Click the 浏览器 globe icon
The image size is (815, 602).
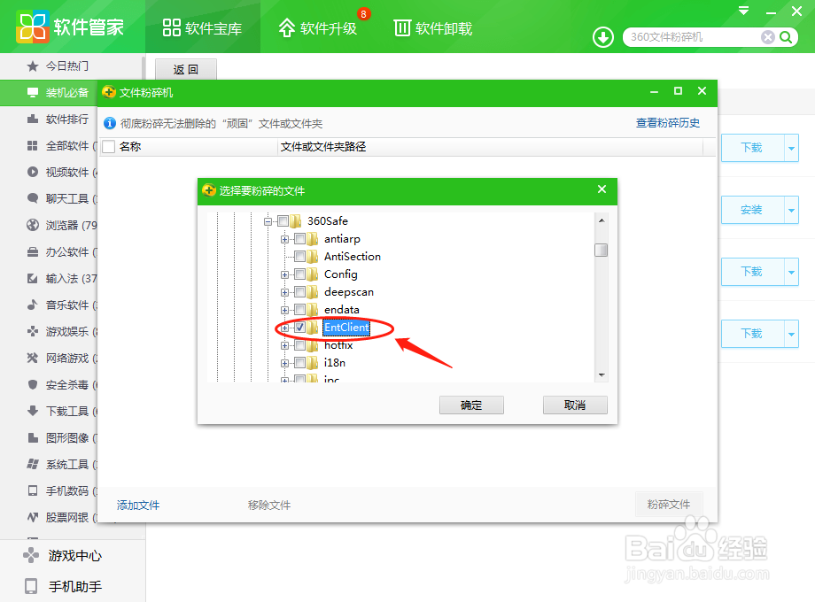point(32,225)
